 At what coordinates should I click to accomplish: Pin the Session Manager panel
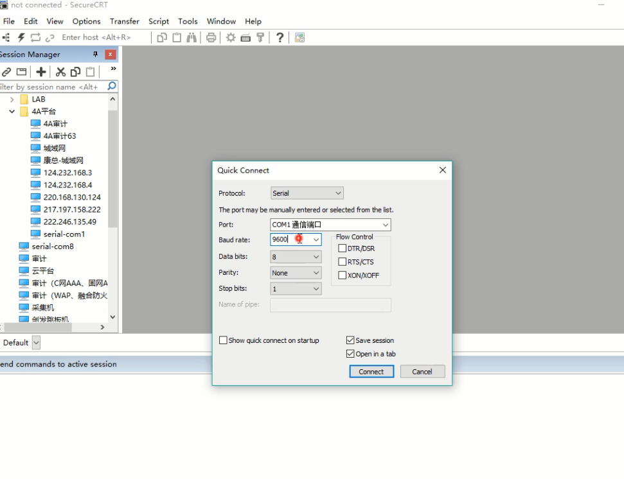[x=95, y=54]
